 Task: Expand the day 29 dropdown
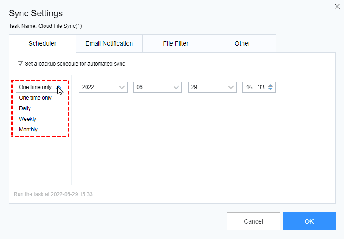(x=212, y=87)
